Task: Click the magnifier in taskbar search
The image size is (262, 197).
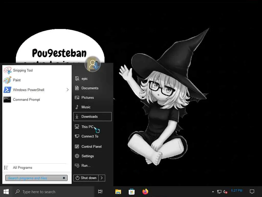Action: [17, 191]
